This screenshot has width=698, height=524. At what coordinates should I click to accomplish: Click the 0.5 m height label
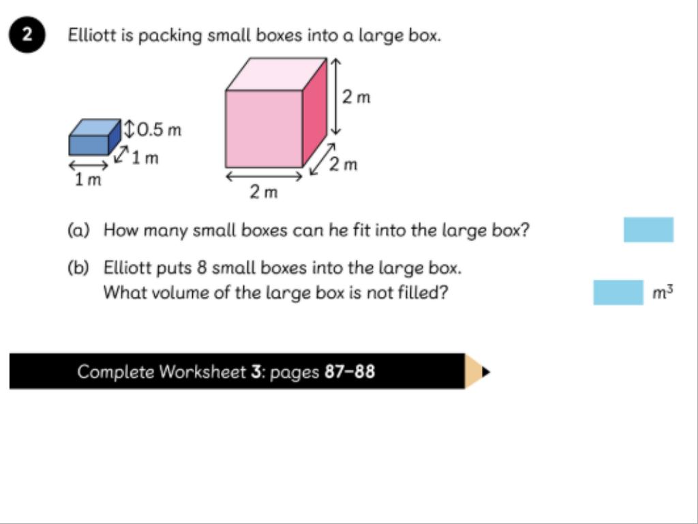tap(160, 129)
